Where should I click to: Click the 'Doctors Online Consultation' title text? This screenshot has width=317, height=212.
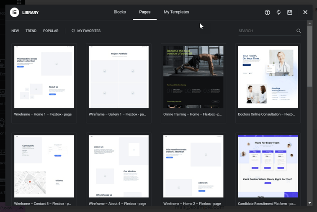pyautogui.click(x=266, y=114)
